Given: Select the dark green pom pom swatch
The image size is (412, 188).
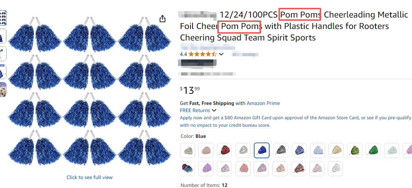Looking at the screenshot, I should click(373, 150).
